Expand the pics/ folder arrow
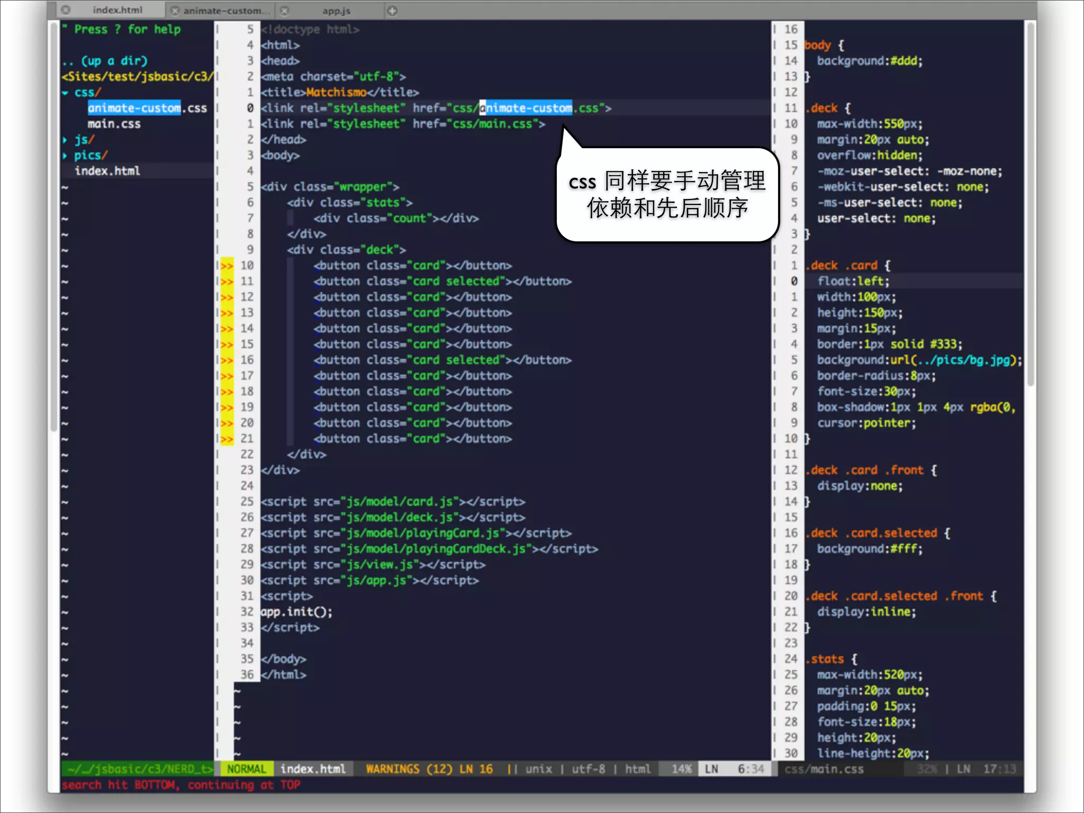 [65, 156]
